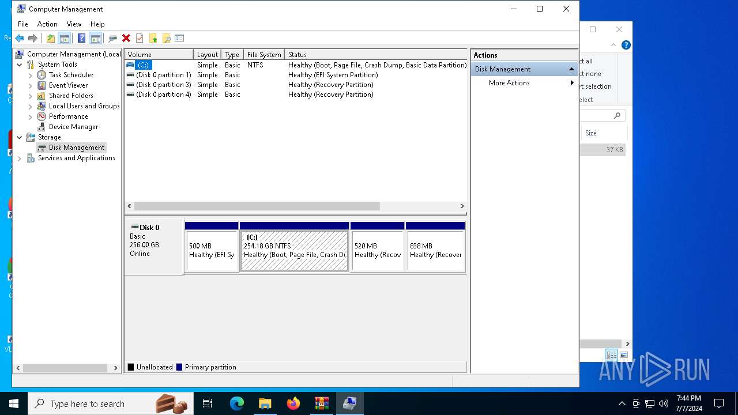Viewport: 738px width, 415px height.
Task: Toggle the Show/Hide Console Tree icon
Action: pos(65,38)
